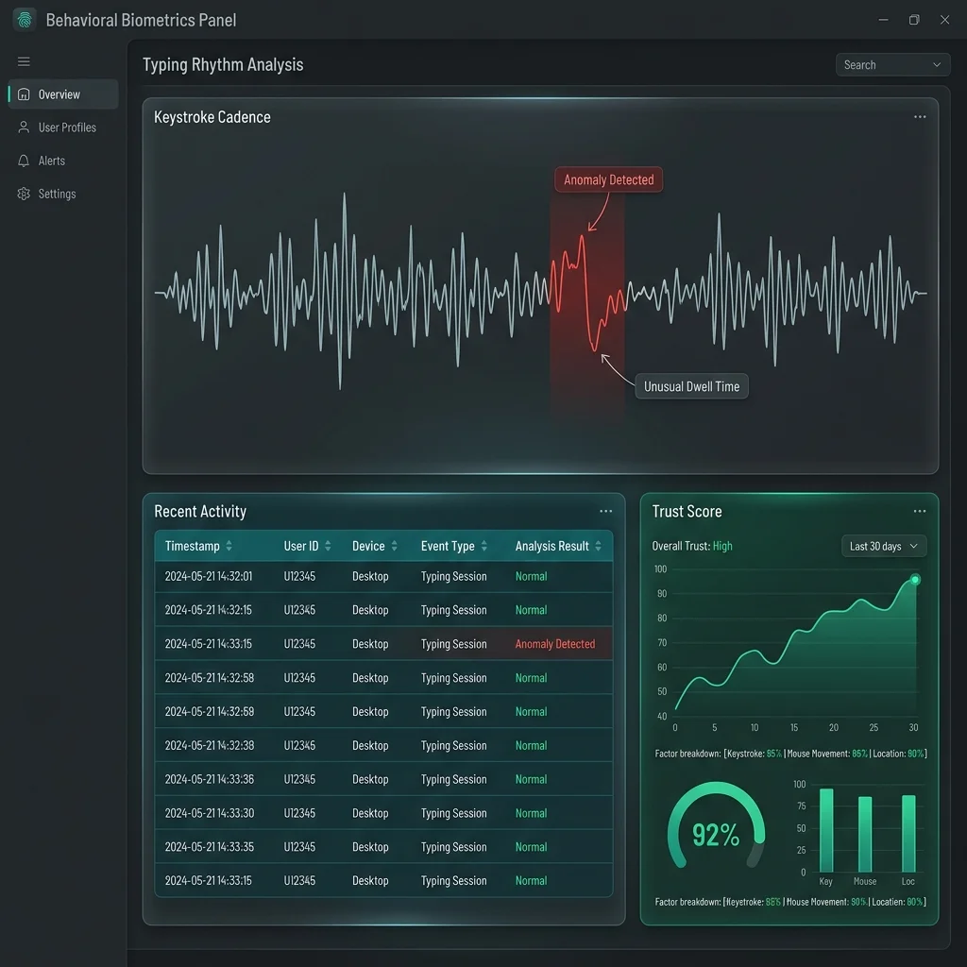The image size is (967, 967).
Task: Click the red Anomaly Detected table result
Action: click(x=555, y=643)
